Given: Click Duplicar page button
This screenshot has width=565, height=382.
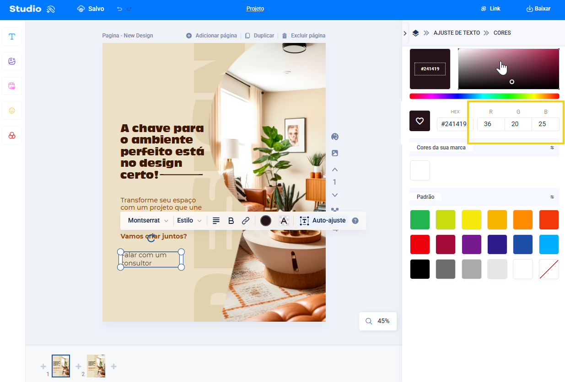Looking at the screenshot, I should 259,36.
